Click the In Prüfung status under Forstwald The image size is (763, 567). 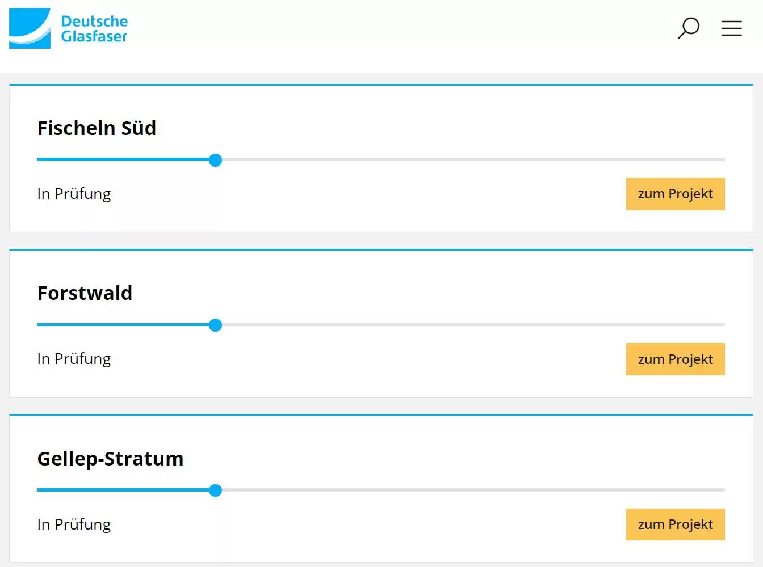[74, 359]
